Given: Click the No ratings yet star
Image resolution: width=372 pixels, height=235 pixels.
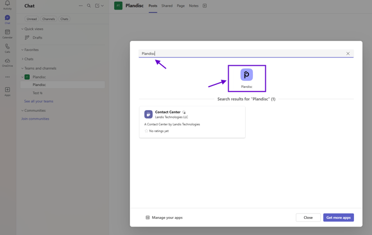Looking at the screenshot, I should tap(146, 131).
